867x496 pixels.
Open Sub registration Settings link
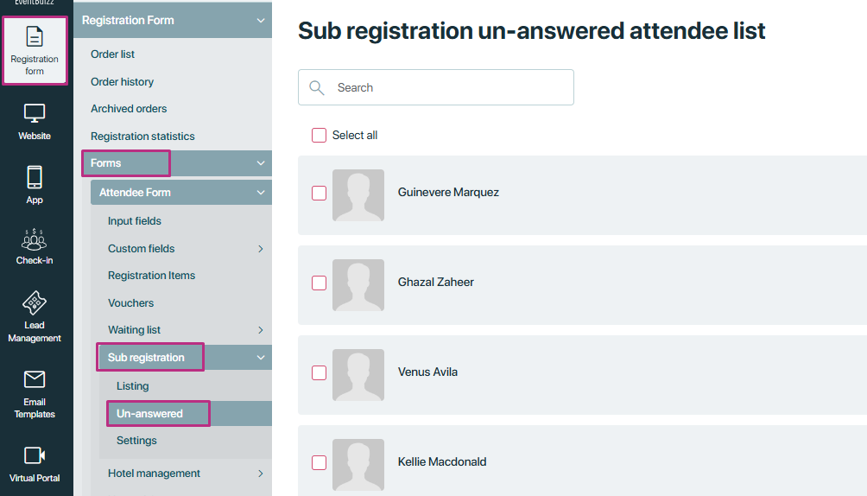click(x=136, y=440)
